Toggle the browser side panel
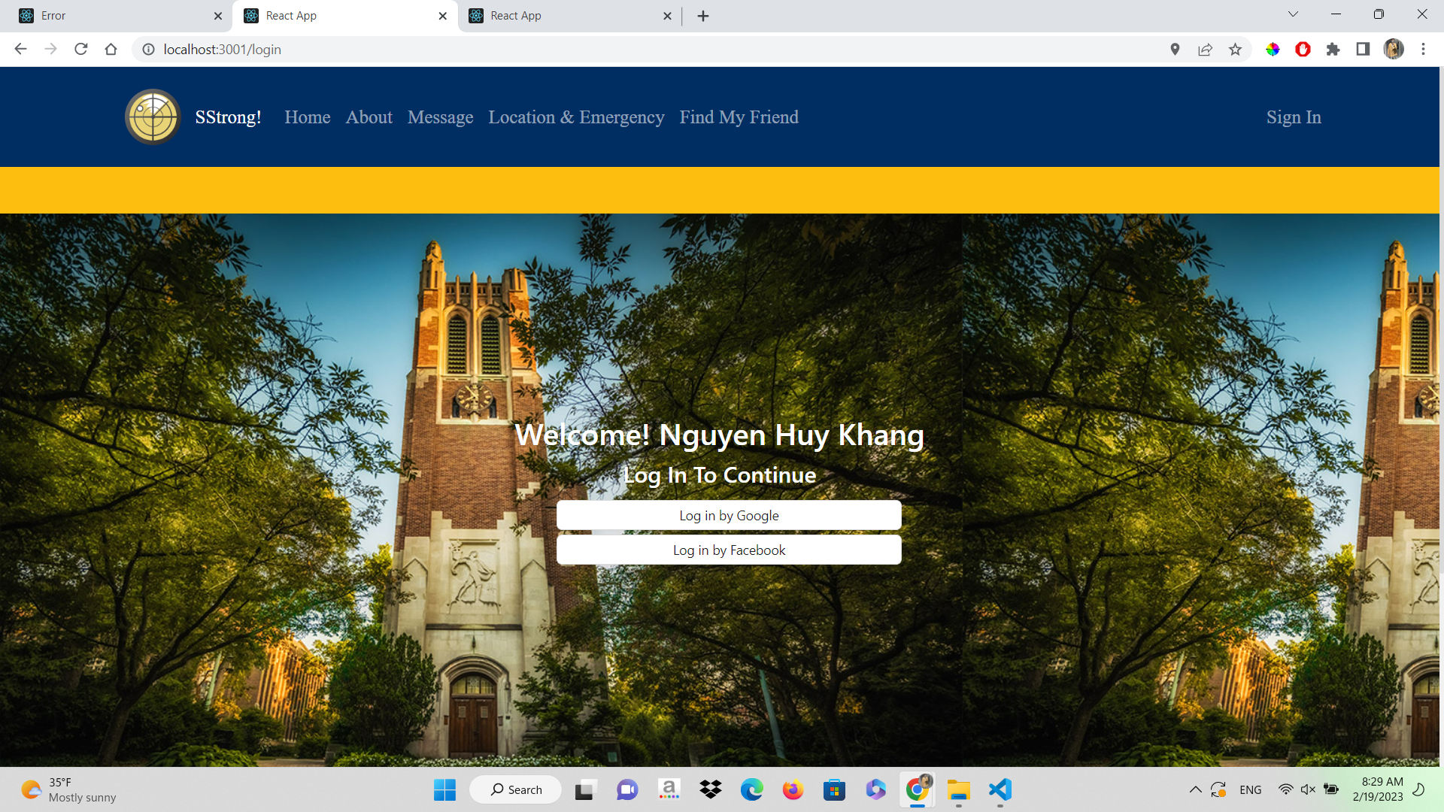Screen dimensions: 1444x812 coord(1363,50)
